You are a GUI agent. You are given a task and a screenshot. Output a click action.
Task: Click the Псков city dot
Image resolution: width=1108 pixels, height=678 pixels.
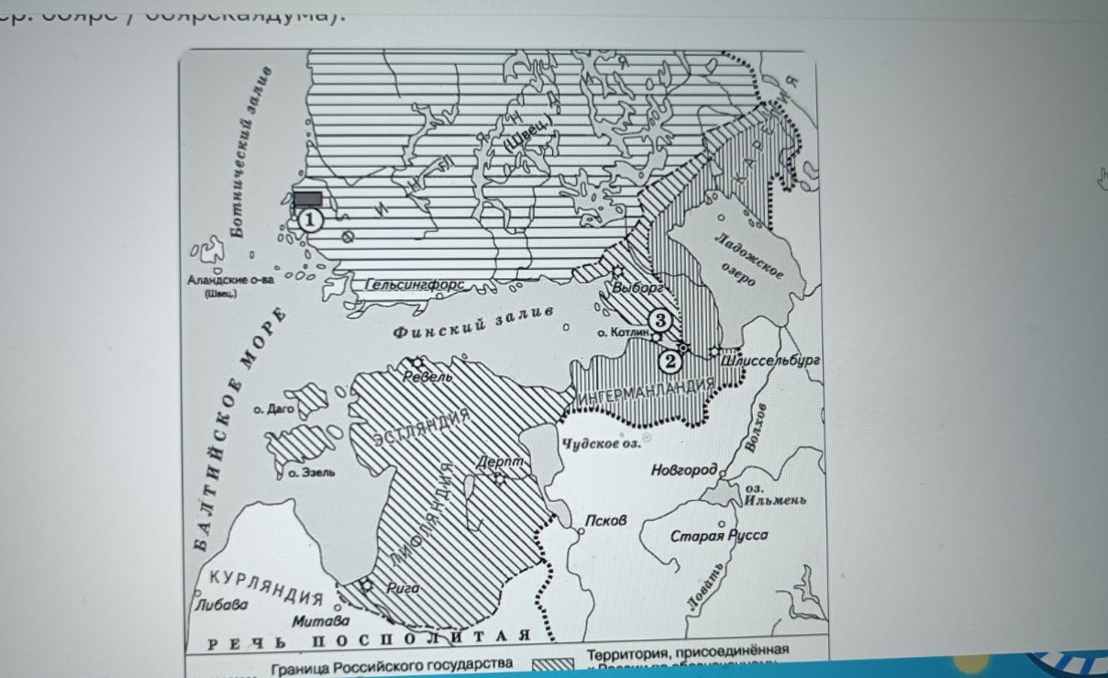click(580, 531)
